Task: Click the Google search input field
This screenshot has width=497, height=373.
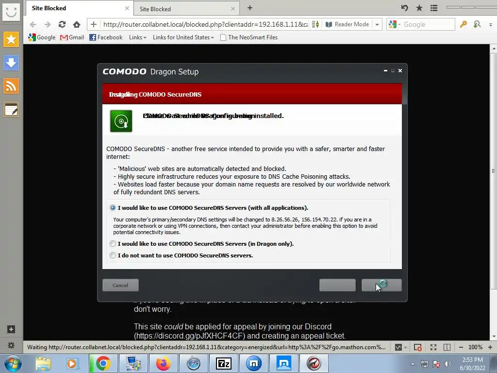Action: point(428,24)
